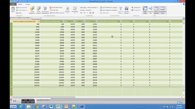Switch to Data View

[x=145, y=10]
